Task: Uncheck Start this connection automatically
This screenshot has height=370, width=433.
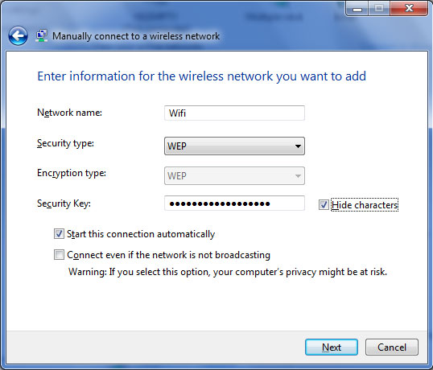Action: [x=59, y=234]
